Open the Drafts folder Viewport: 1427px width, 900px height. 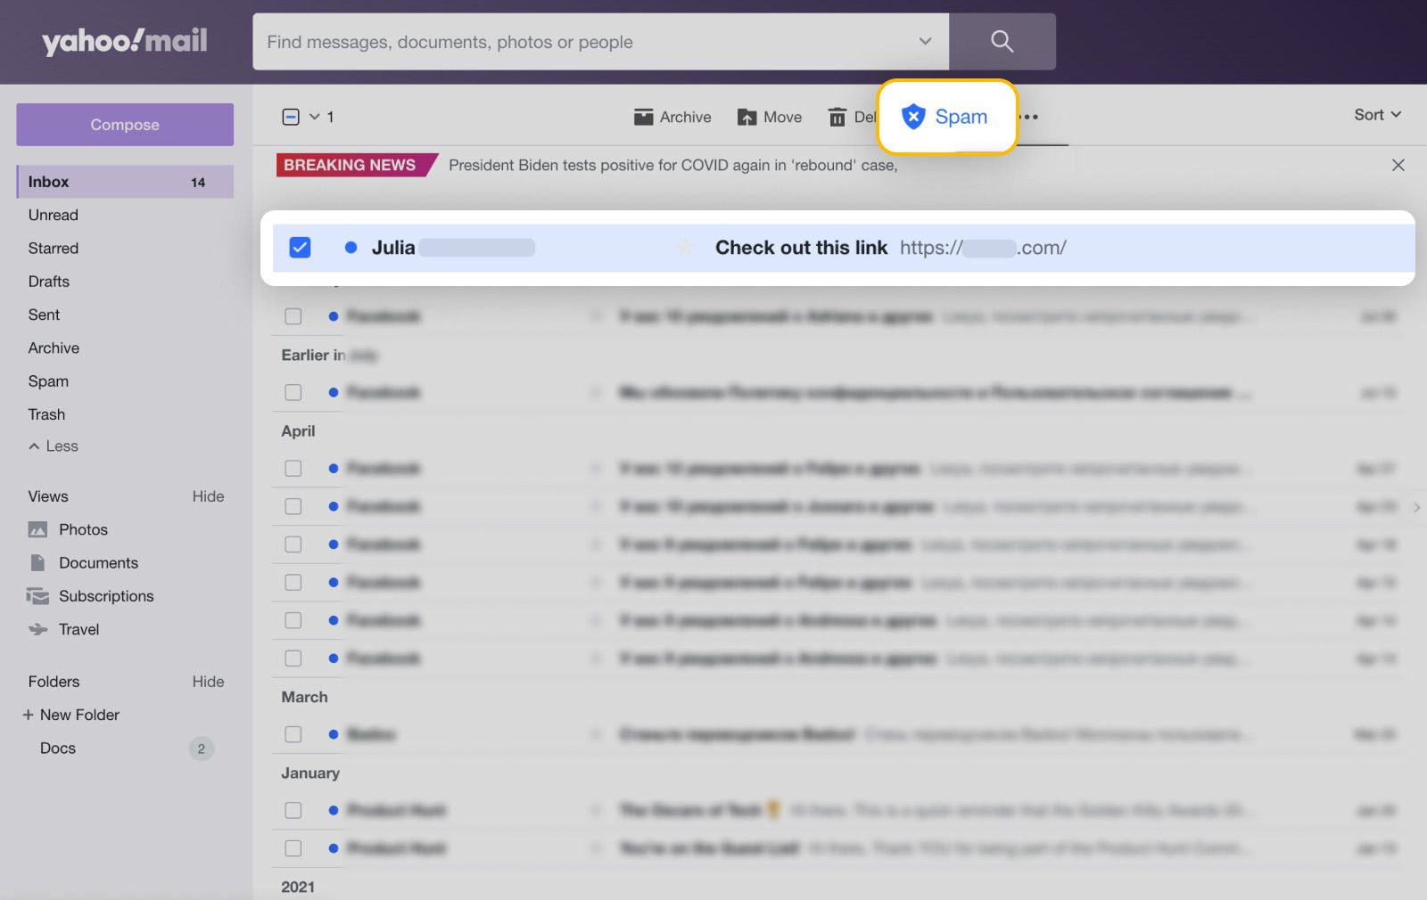[x=48, y=281]
